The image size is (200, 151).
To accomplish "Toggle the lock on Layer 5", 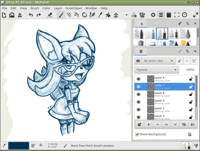I will tap(191, 79).
